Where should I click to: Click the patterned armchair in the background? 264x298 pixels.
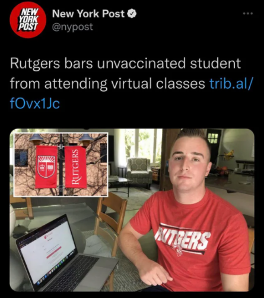tap(139, 171)
